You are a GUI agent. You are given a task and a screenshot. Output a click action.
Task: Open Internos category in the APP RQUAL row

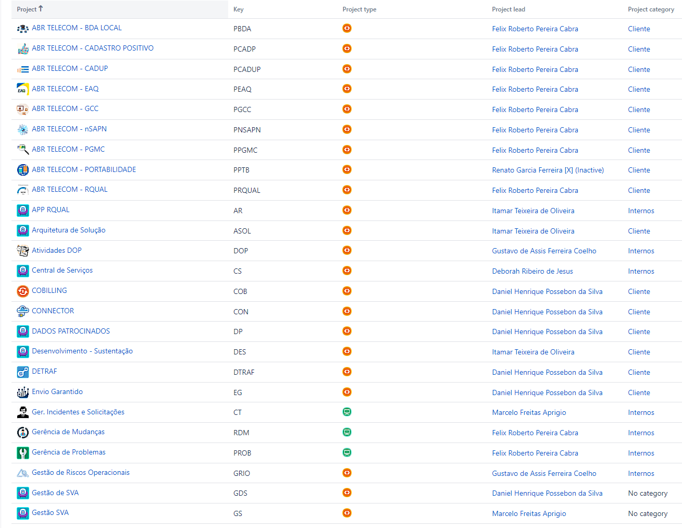(x=641, y=211)
